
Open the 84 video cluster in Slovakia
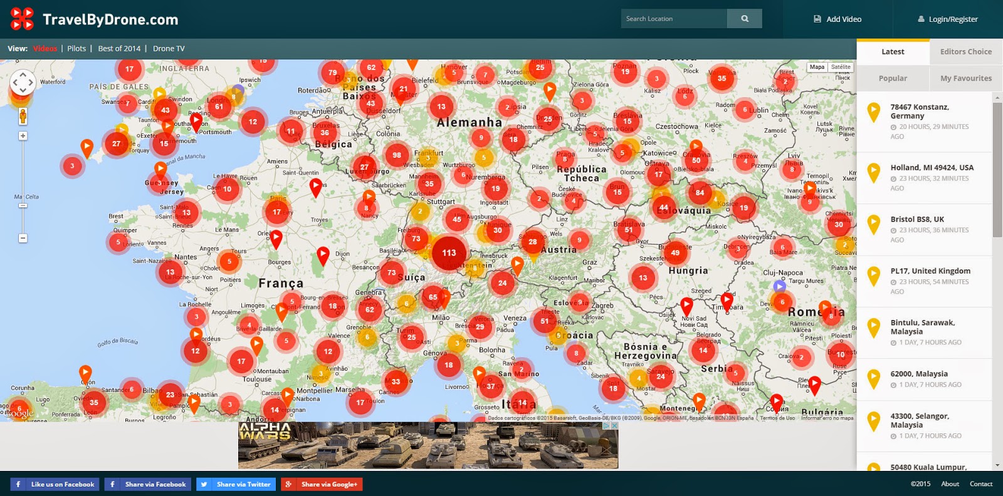click(700, 193)
